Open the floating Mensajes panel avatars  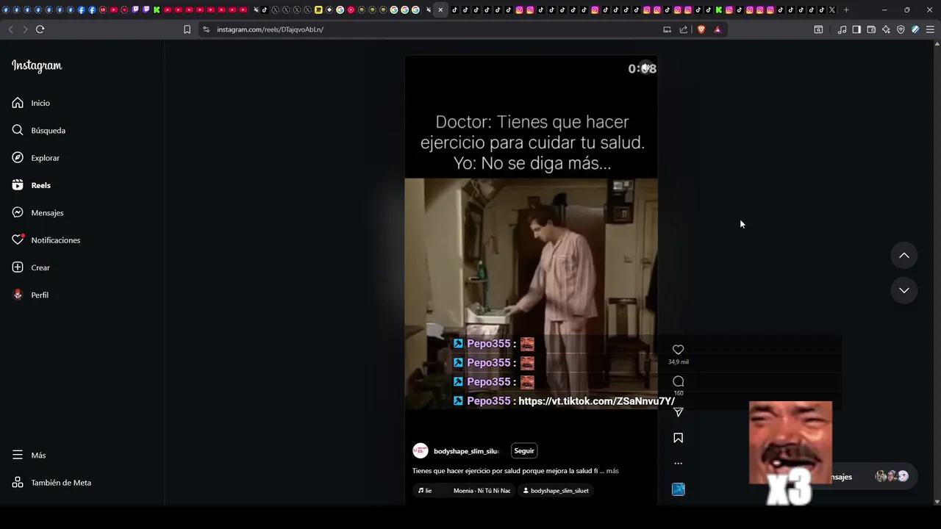[892, 476]
